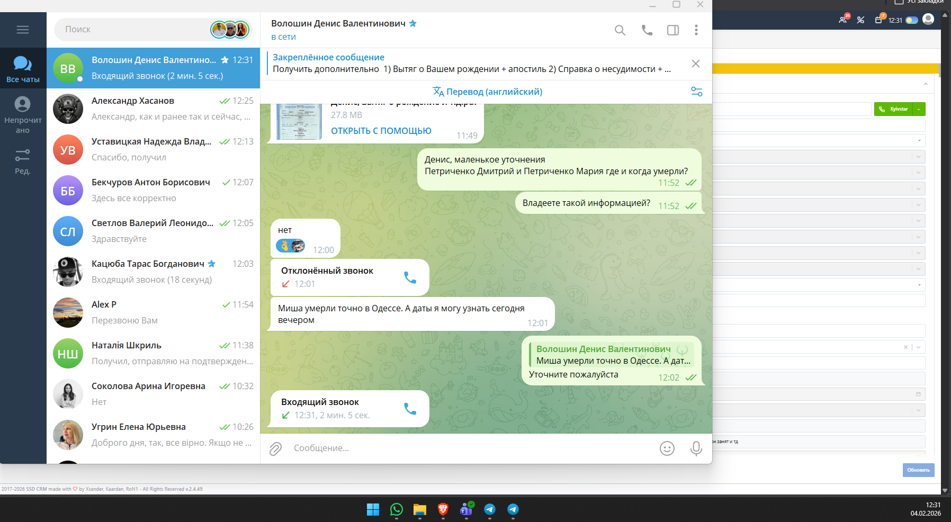Image resolution: width=951 pixels, height=522 pixels.
Task: Open WhatsApp from the taskbar
Action: tap(397, 509)
